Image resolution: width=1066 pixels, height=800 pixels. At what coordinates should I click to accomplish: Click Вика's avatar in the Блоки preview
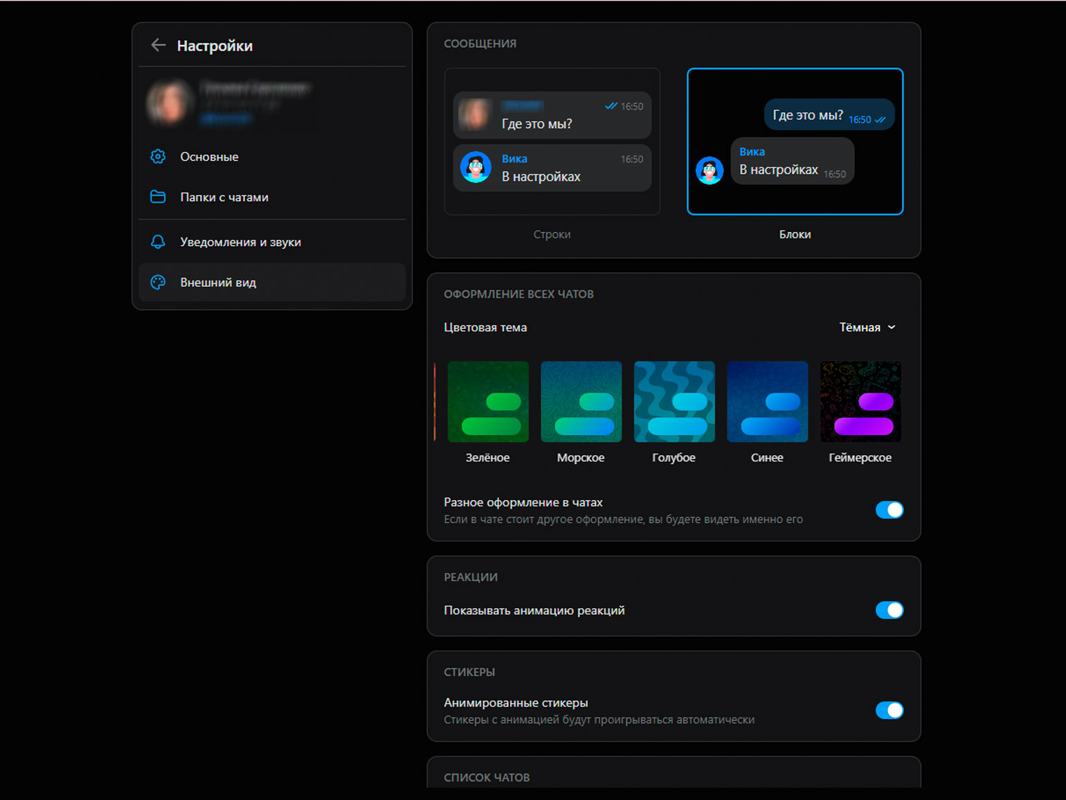point(710,170)
